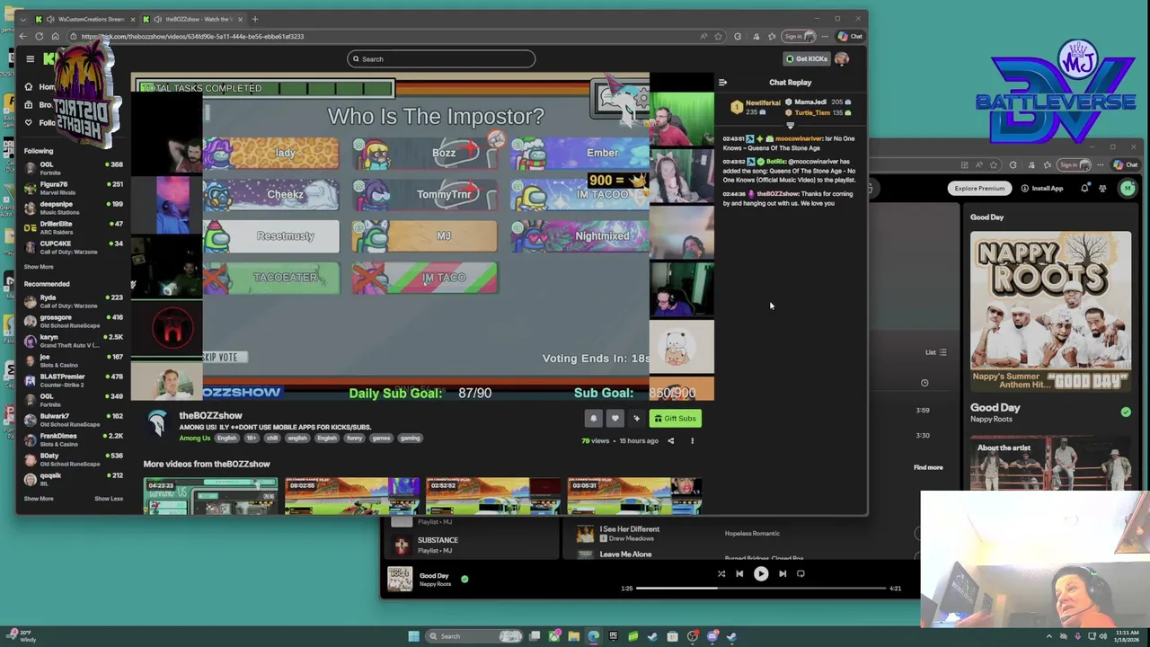Click the Spotify play button
This screenshot has height=647, width=1150.
point(761,573)
